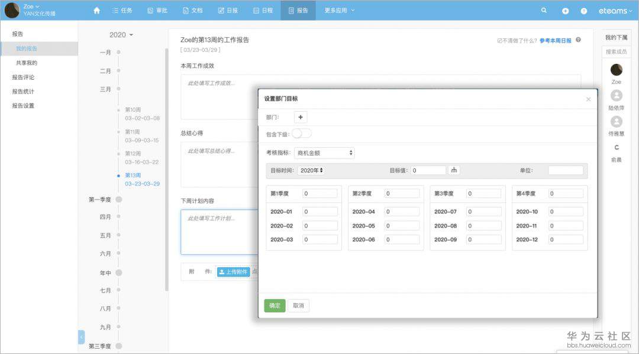Click the 第1季度 value field
The image size is (639, 354).
(x=320, y=194)
